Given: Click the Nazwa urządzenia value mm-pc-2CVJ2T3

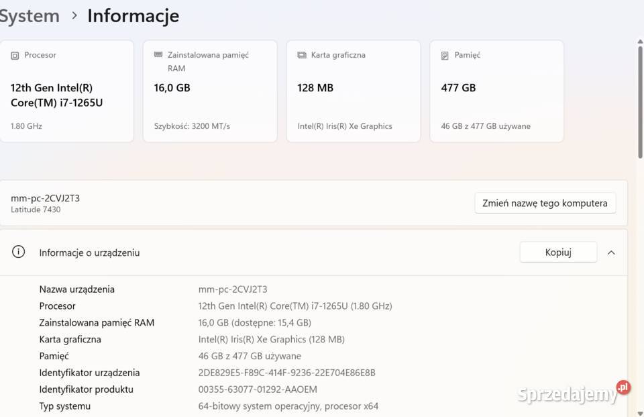Looking at the screenshot, I should point(233,289).
